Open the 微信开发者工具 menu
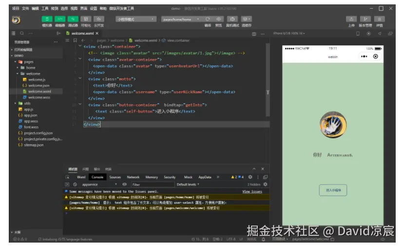403x246 pixels. click(121, 8)
